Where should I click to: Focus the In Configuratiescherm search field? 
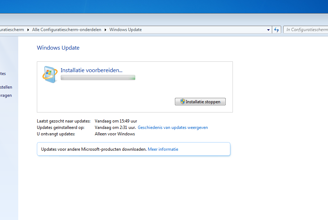(305, 30)
